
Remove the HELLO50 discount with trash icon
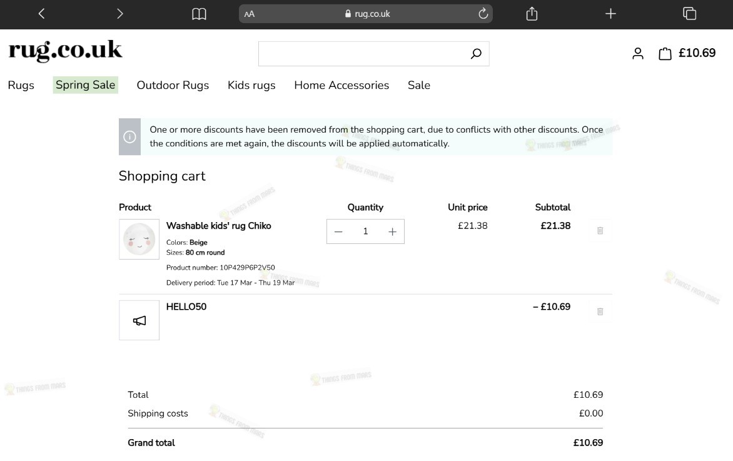600,312
